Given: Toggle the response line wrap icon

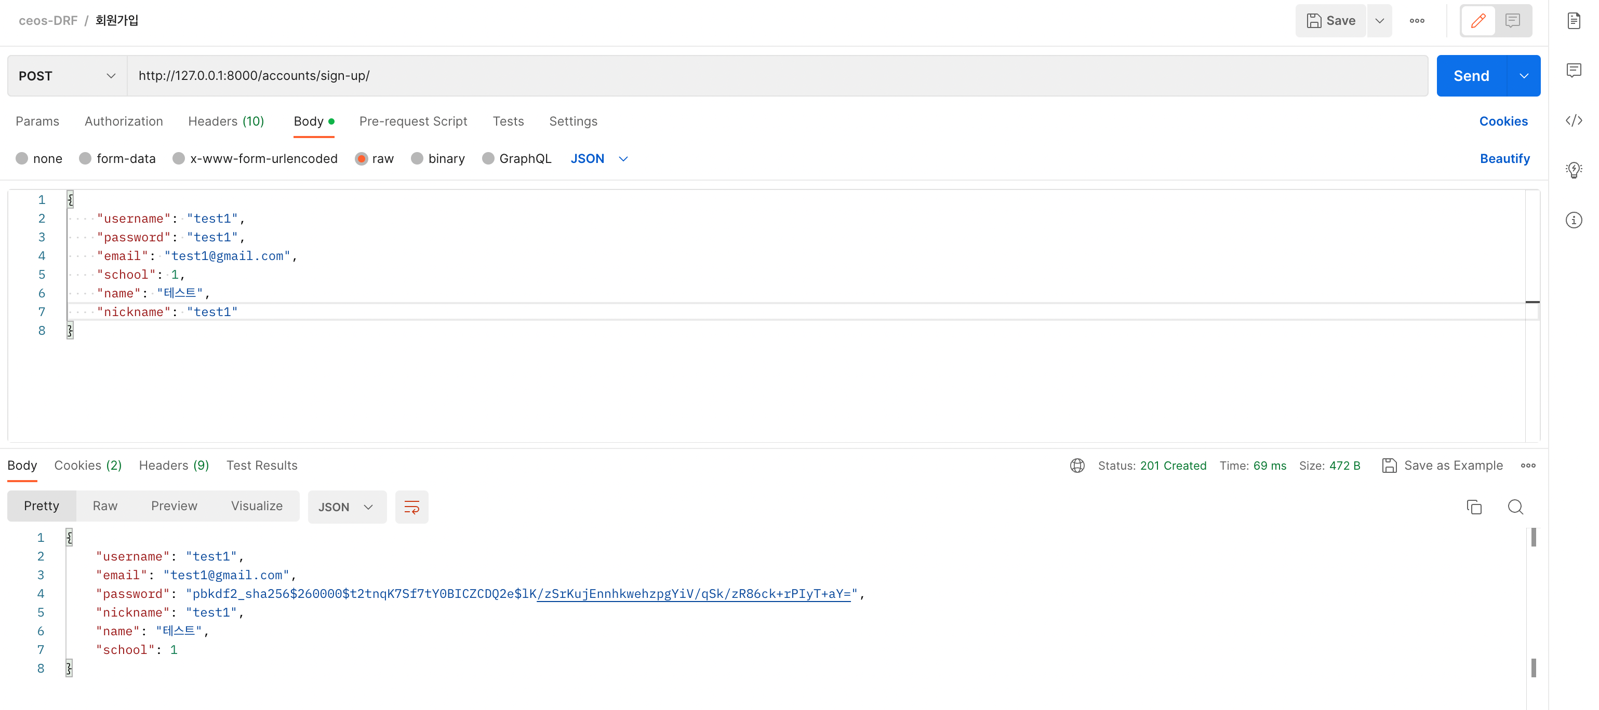Looking at the screenshot, I should (411, 507).
